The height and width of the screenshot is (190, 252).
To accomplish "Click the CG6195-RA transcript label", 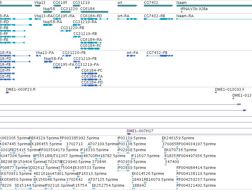I will pos(64,16).
